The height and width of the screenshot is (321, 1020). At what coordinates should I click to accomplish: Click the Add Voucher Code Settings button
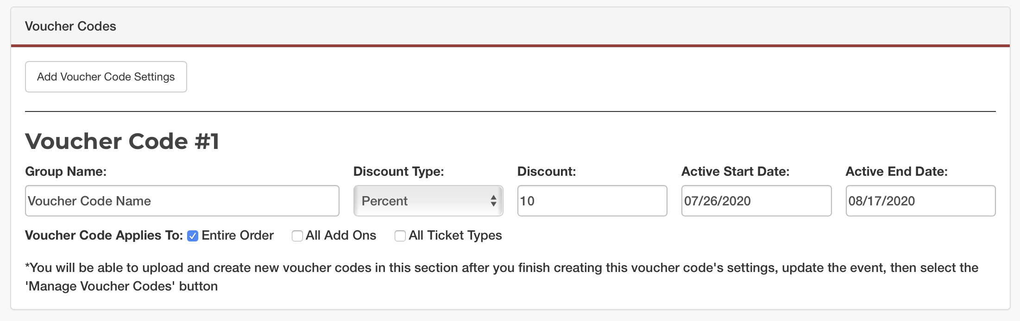[106, 77]
